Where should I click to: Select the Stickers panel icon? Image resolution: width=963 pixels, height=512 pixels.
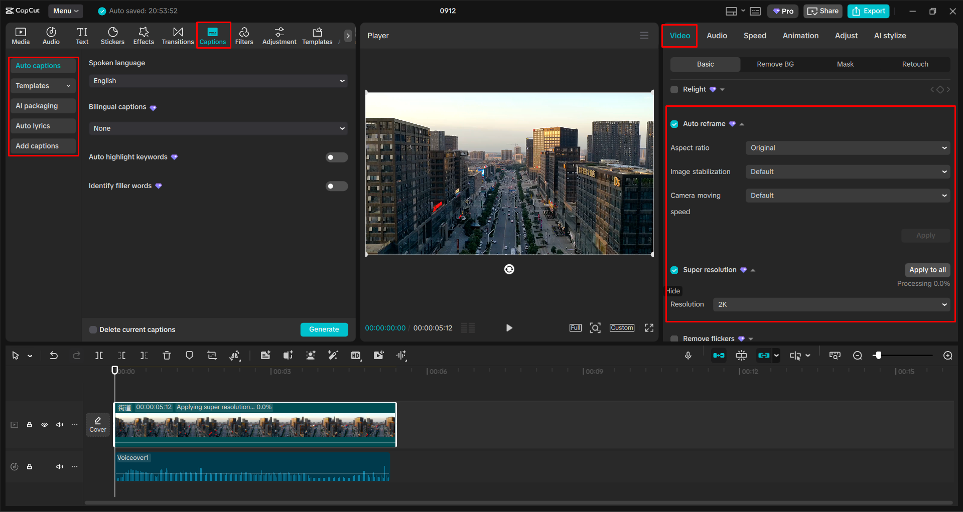112,35
